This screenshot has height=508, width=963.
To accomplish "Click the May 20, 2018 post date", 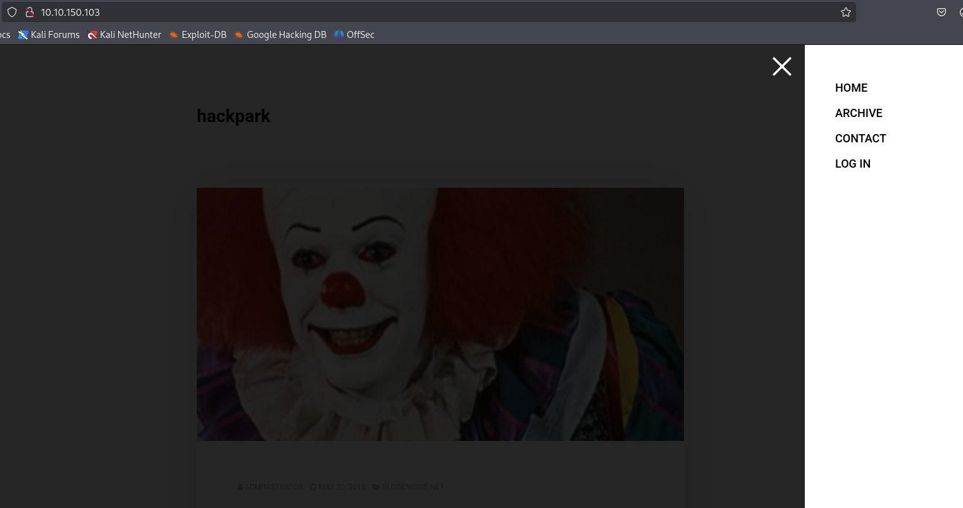I will pyautogui.click(x=342, y=487).
